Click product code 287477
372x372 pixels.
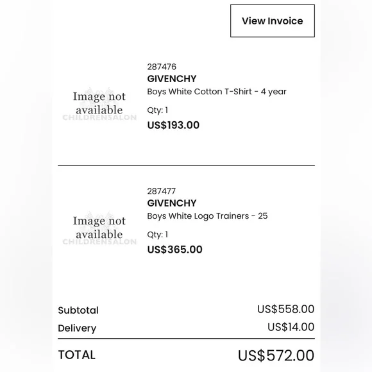coord(162,191)
